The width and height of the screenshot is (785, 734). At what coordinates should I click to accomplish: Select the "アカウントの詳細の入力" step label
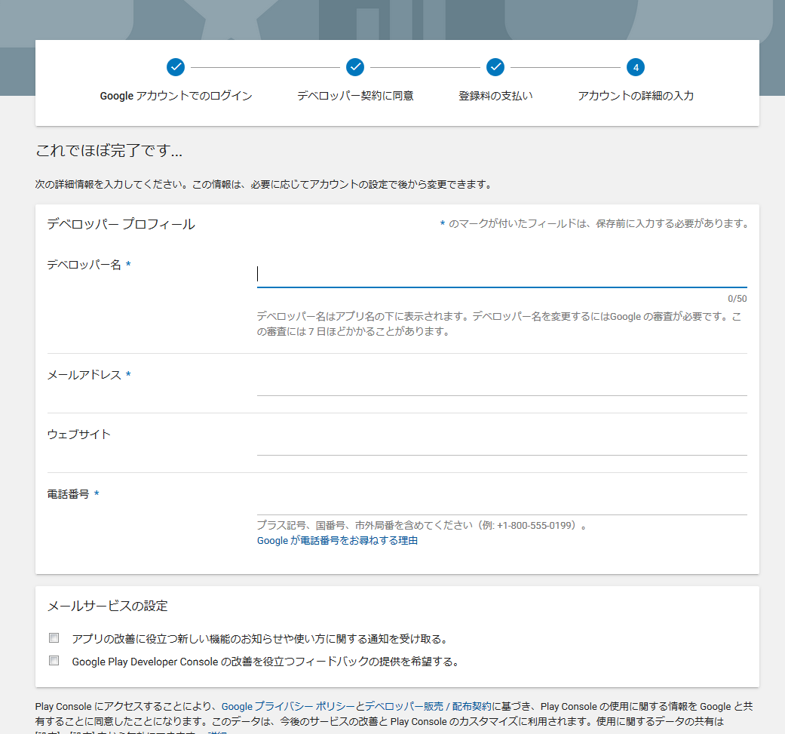click(x=636, y=96)
